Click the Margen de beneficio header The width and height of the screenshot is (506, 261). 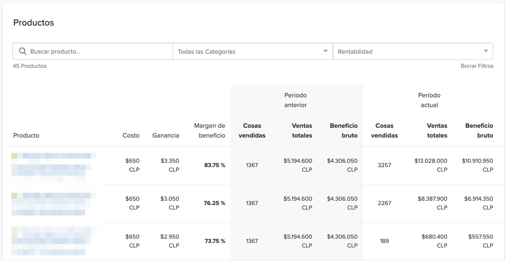tap(209, 130)
